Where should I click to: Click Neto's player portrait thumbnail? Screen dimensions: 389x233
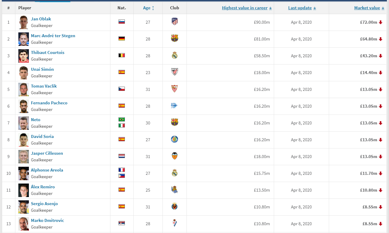coord(23,123)
